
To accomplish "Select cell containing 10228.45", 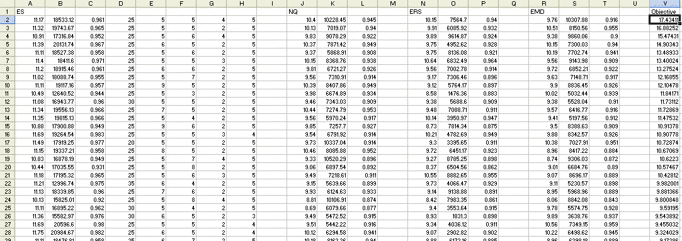I will tap(332, 20).
